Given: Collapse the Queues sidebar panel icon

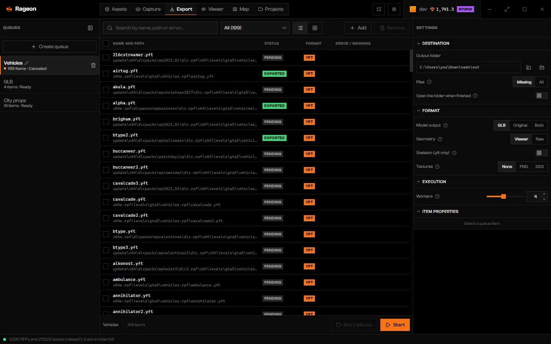Looking at the screenshot, I should 90,28.
